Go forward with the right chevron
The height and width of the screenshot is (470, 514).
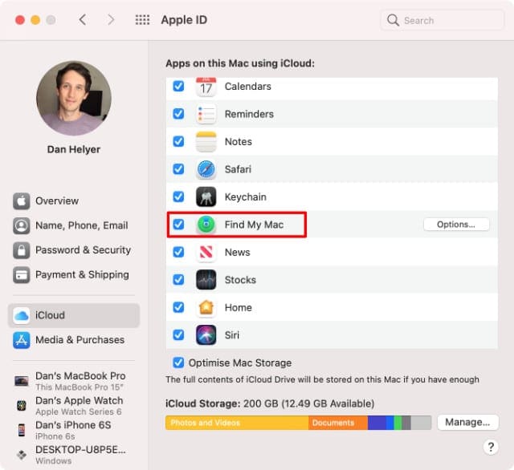point(111,20)
